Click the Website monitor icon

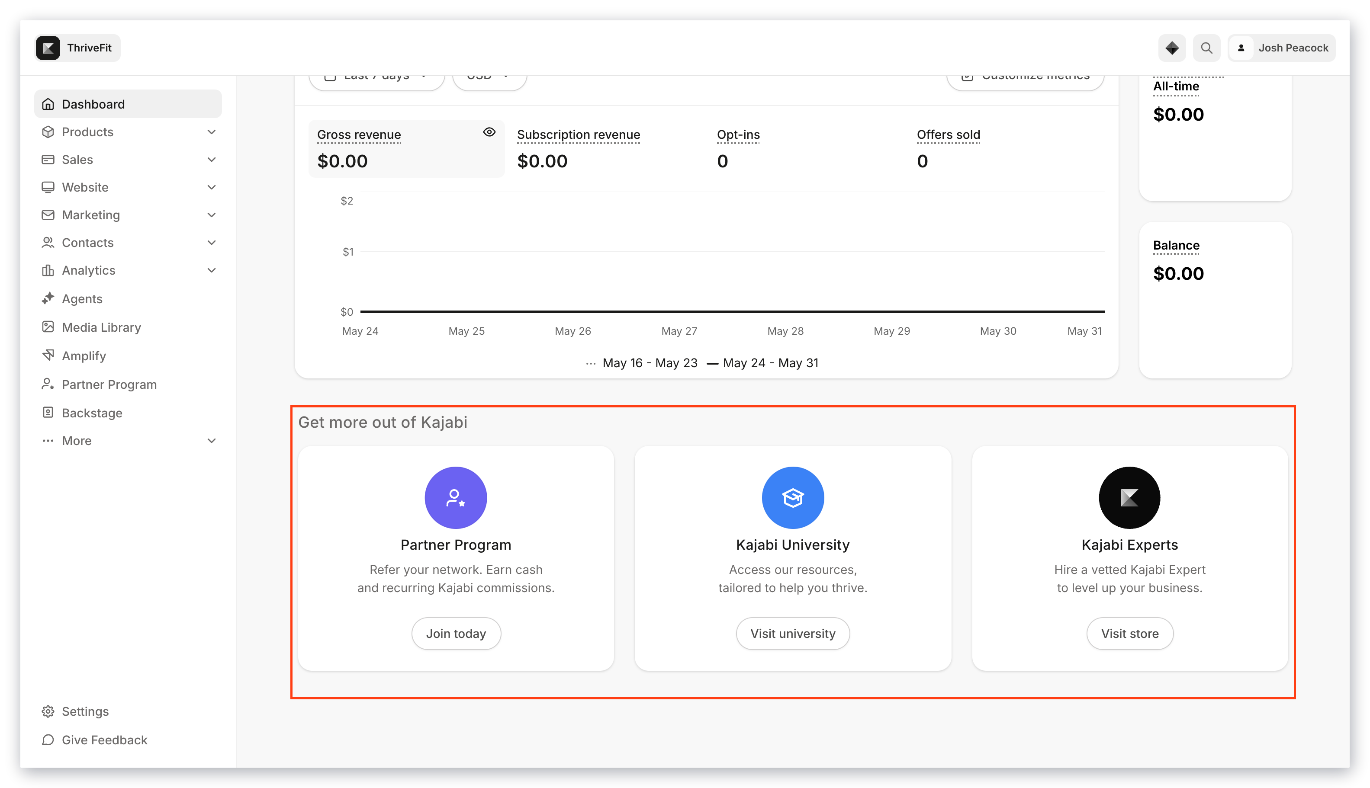click(x=48, y=187)
